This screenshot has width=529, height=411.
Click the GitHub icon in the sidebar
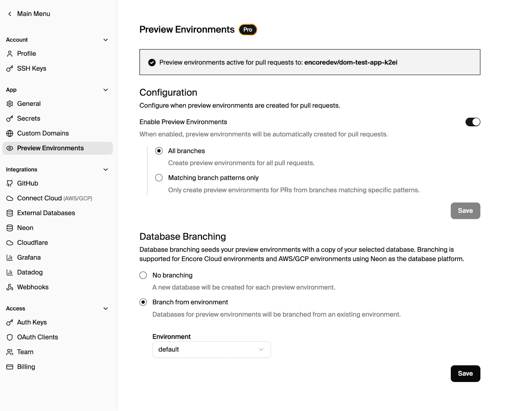(10, 184)
